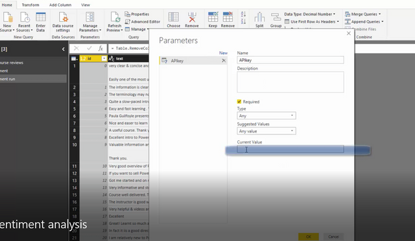415x241 pixels.
Task: Confirm formula with checkmark icon
Action: click(89, 48)
